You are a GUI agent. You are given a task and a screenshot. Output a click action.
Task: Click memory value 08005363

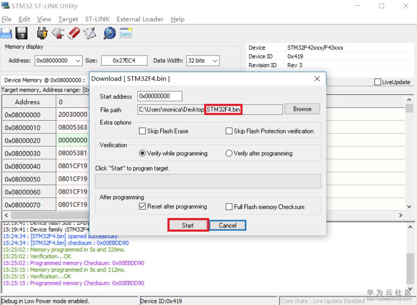pos(73,127)
